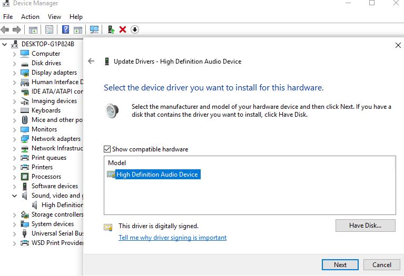Click the red X uninstall device icon

click(123, 29)
